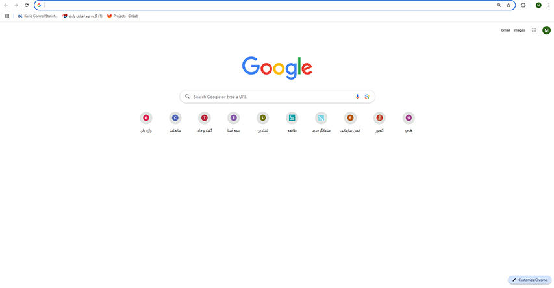Open the Google apps grid
Image resolution: width=554 pixels, height=288 pixels.
[534, 30]
